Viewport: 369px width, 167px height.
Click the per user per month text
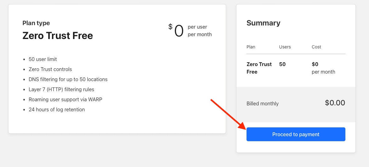(200, 31)
